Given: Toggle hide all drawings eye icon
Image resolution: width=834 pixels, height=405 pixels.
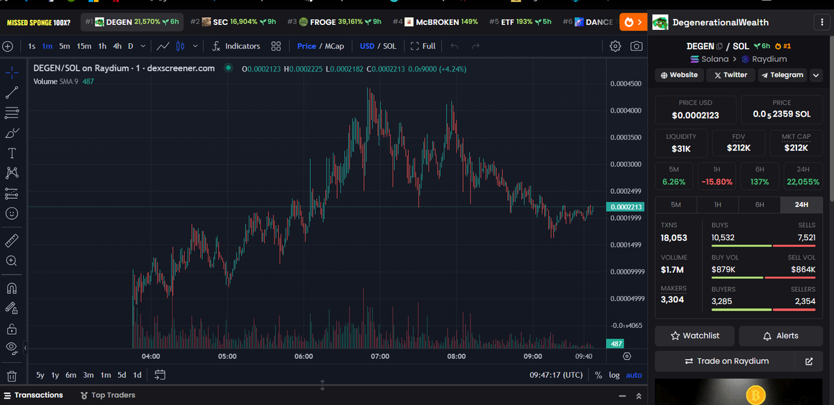Looking at the screenshot, I should tap(12, 347).
